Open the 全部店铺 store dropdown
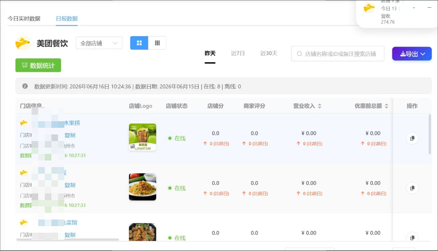 pyautogui.click(x=99, y=43)
